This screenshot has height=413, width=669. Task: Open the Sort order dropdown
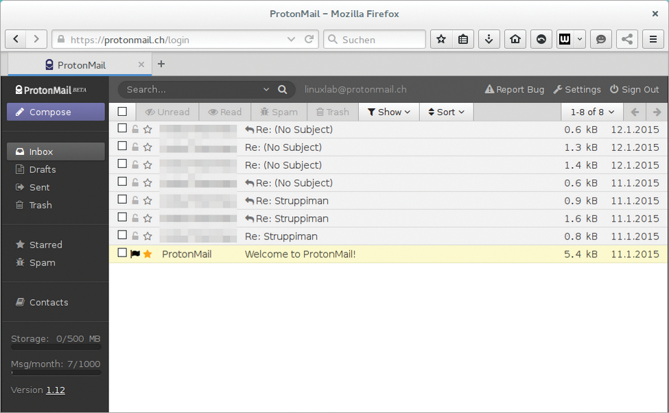tap(446, 111)
